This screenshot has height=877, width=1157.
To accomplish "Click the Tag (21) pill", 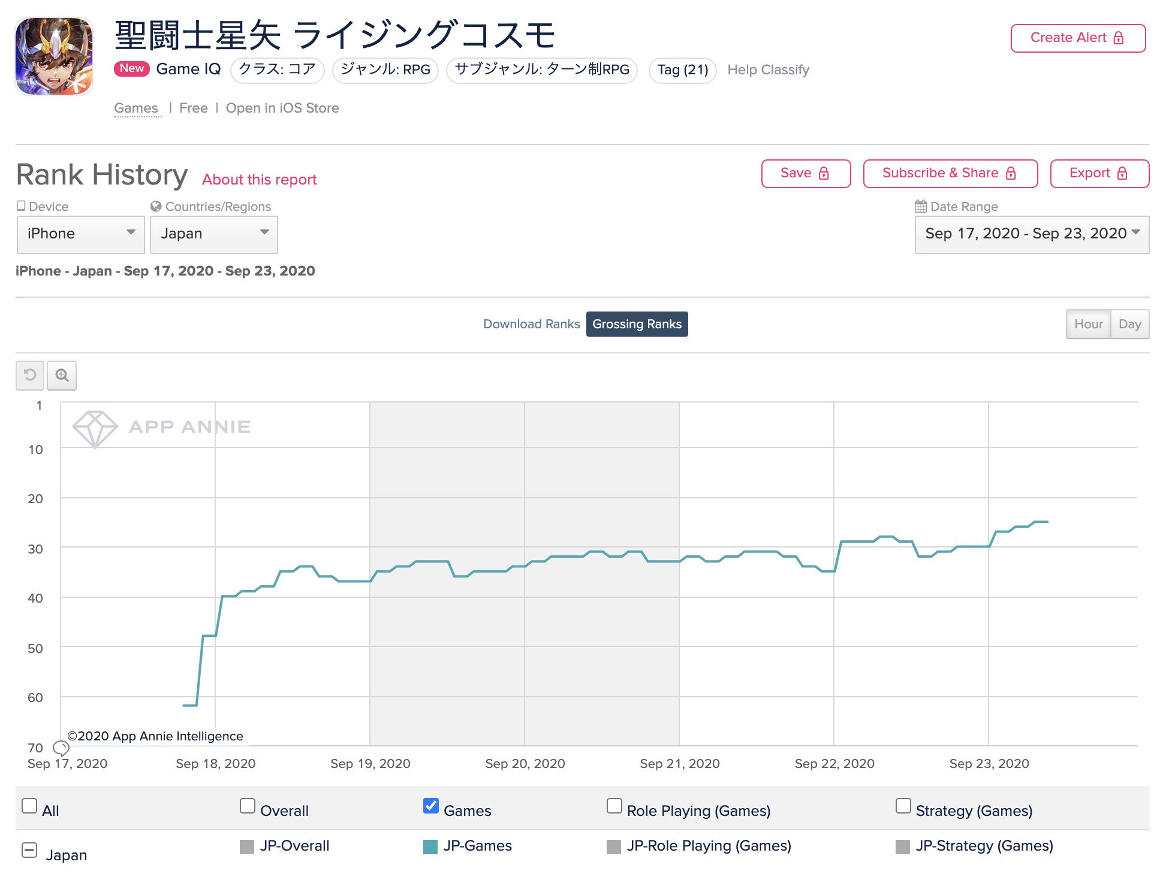I will pyautogui.click(x=683, y=70).
